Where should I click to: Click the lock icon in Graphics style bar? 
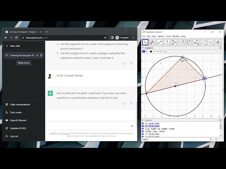click(165, 51)
